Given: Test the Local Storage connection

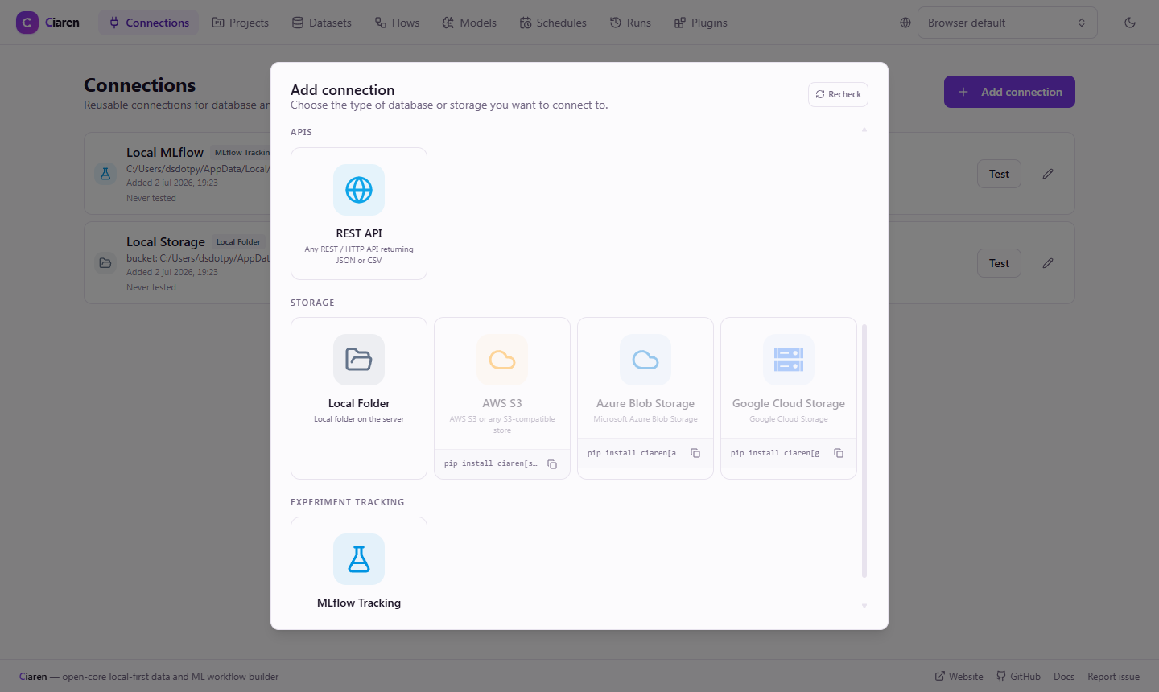Looking at the screenshot, I should coord(999,263).
